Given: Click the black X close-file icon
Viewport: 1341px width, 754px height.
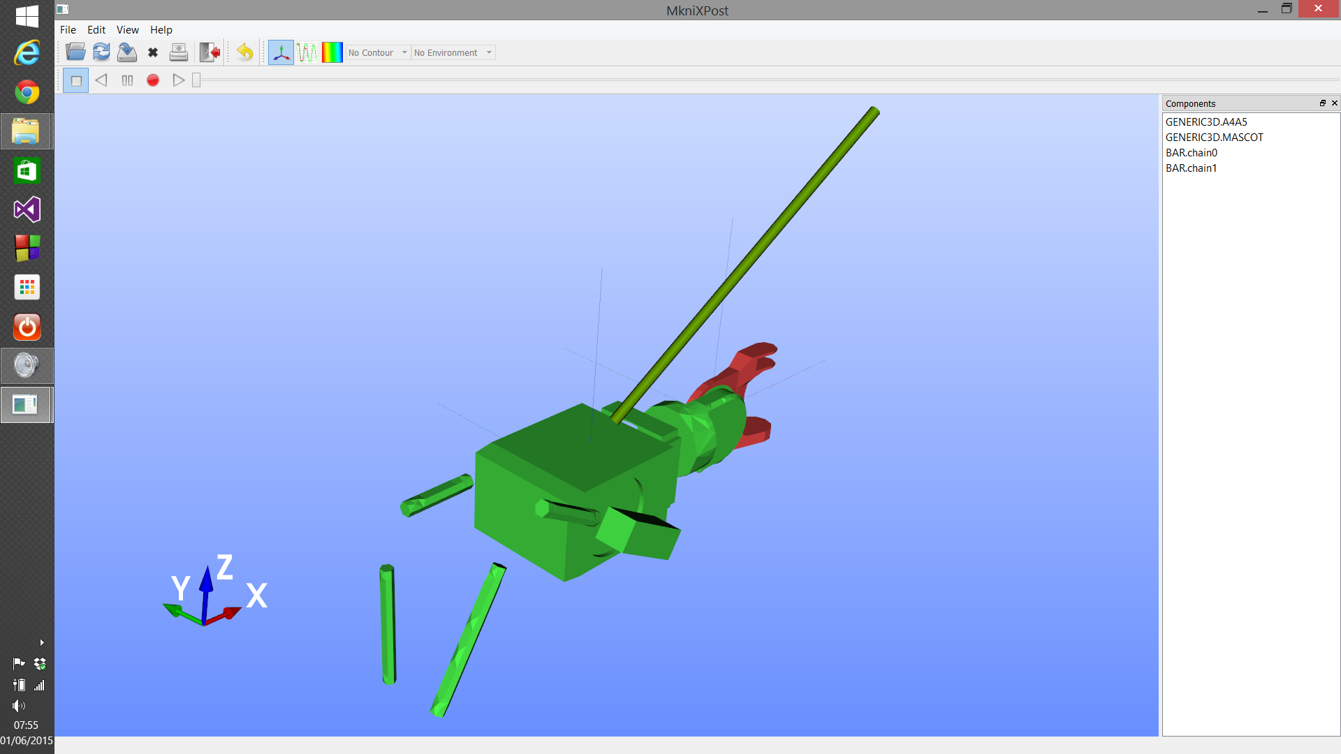Looking at the screenshot, I should (153, 52).
